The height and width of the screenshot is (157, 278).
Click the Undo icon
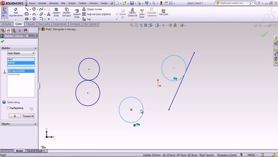147,3
